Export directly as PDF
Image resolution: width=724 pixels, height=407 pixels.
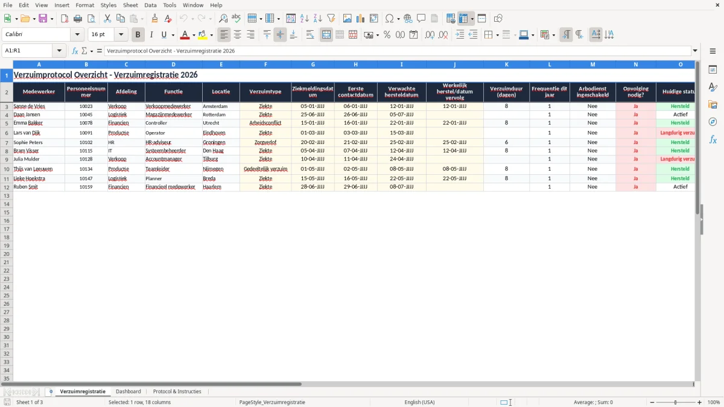click(65, 19)
